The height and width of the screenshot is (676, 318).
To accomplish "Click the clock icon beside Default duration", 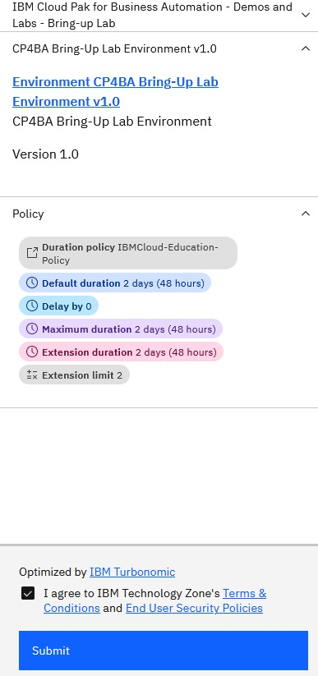I will [32, 283].
